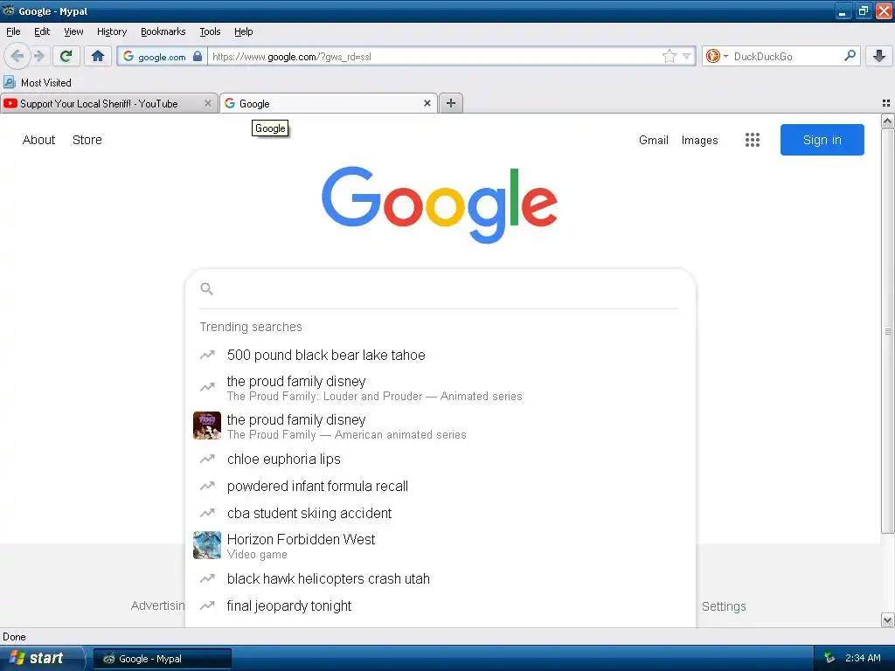Open the Bookmarks menu
The image size is (895, 671).
coord(163,31)
